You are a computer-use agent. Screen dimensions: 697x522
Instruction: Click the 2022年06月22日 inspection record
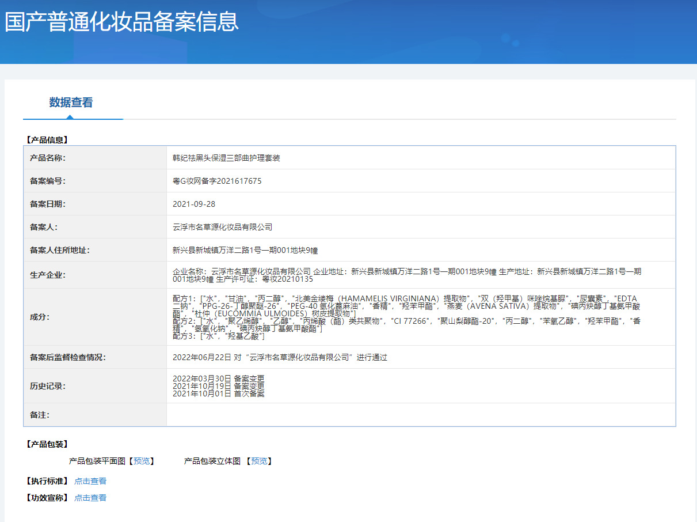click(x=280, y=357)
